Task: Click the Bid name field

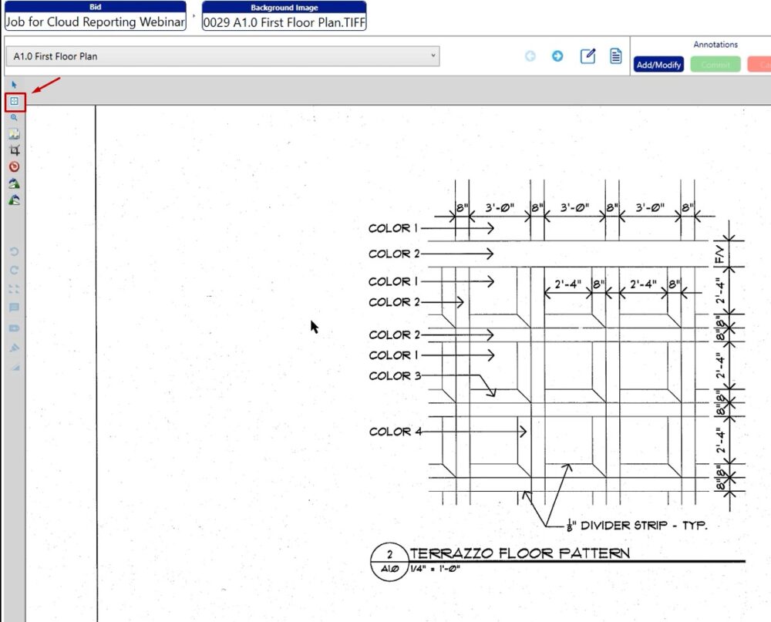Action: click(96, 22)
